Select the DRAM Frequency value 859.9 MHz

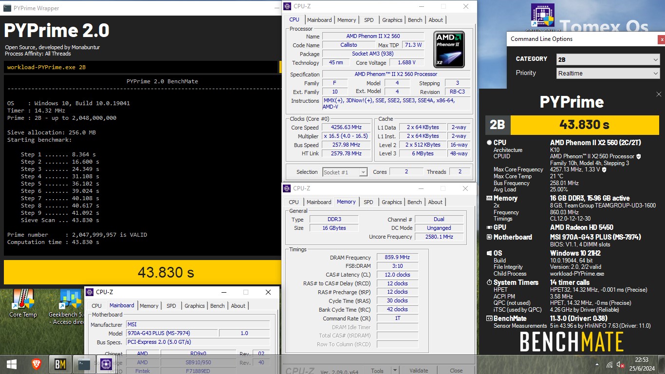point(397,258)
